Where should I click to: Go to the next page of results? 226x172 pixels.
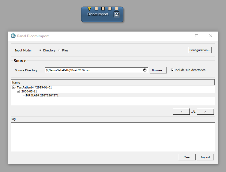205,112
